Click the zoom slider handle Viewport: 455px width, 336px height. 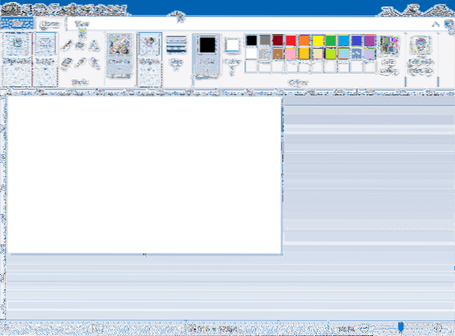click(401, 327)
